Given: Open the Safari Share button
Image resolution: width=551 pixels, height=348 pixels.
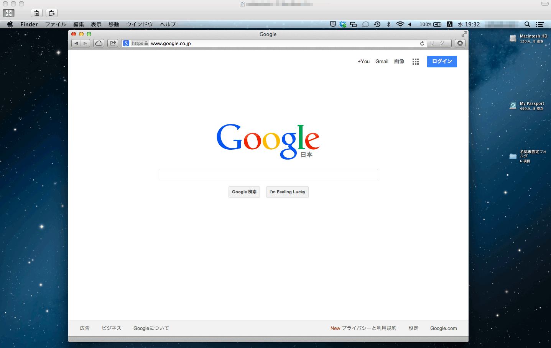Looking at the screenshot, I should [113, 43].
